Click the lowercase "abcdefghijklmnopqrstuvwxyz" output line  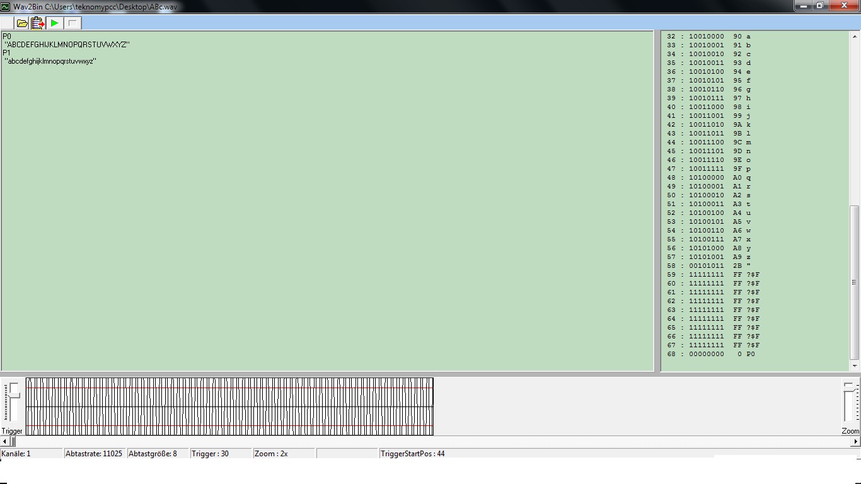tap(50, 61)
